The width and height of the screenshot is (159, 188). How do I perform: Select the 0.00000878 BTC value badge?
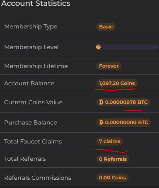pyautogui.click(x=123, y=102)
